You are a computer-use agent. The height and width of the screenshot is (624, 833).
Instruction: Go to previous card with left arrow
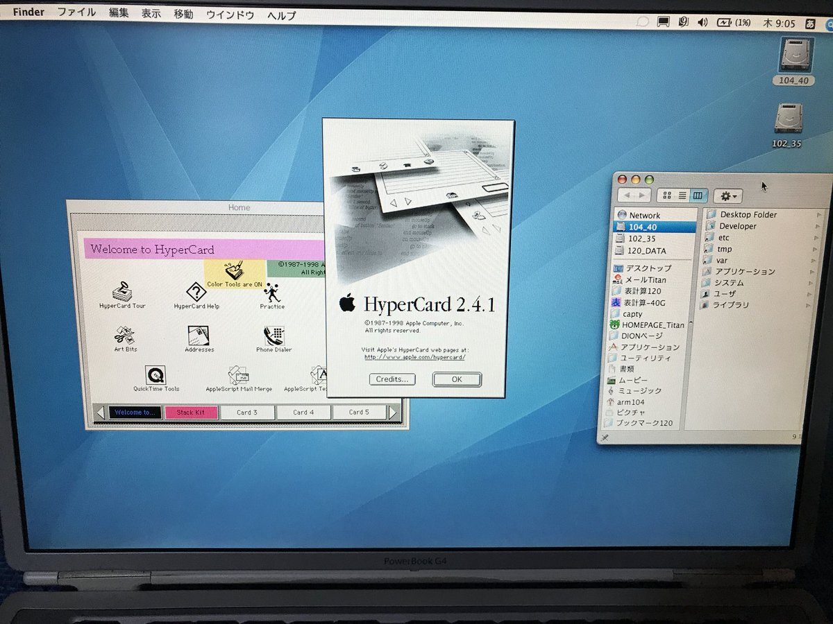[101, 413]
